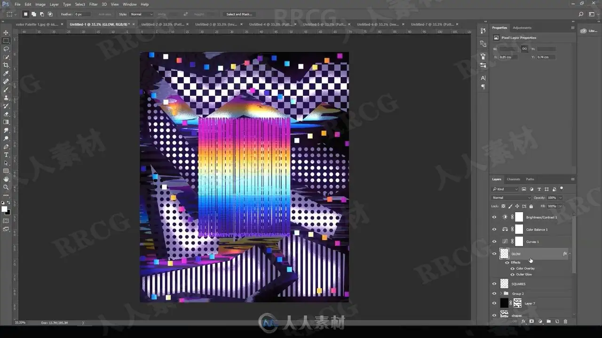Open the Layer menu
602x338 pixels.
55,4
